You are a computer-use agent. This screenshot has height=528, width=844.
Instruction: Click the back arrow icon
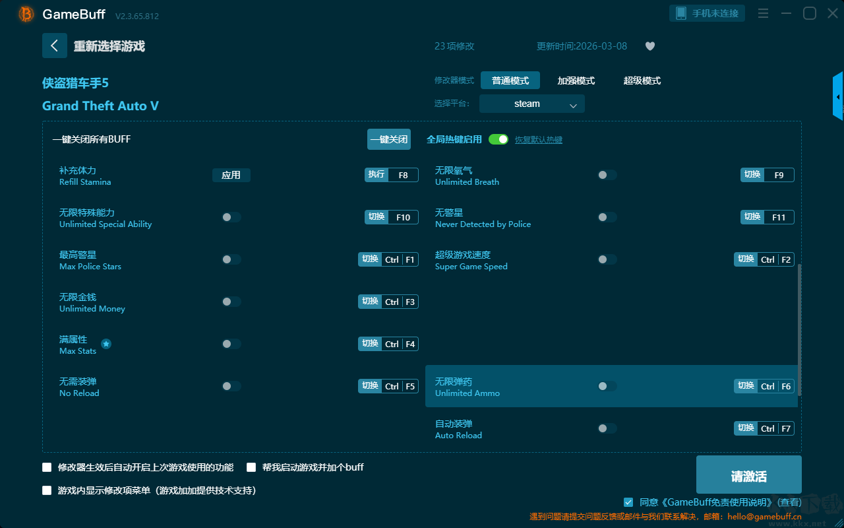pos(55,46)
